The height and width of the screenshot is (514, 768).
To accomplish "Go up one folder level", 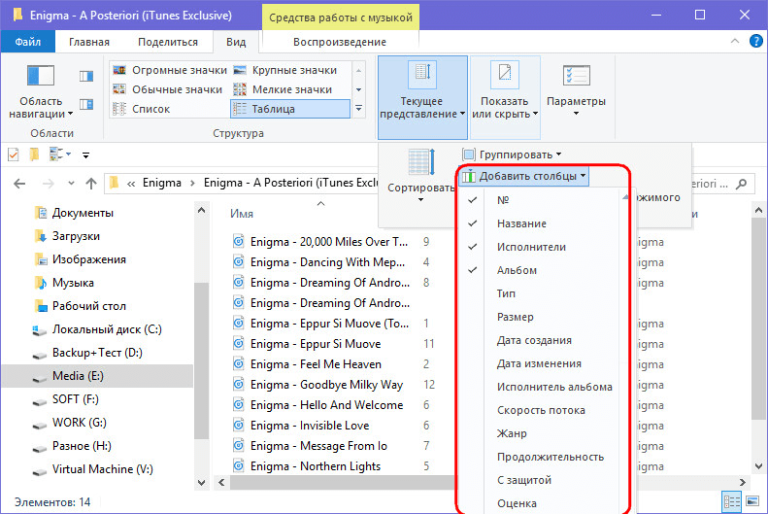I will click(x=91, y=184).
